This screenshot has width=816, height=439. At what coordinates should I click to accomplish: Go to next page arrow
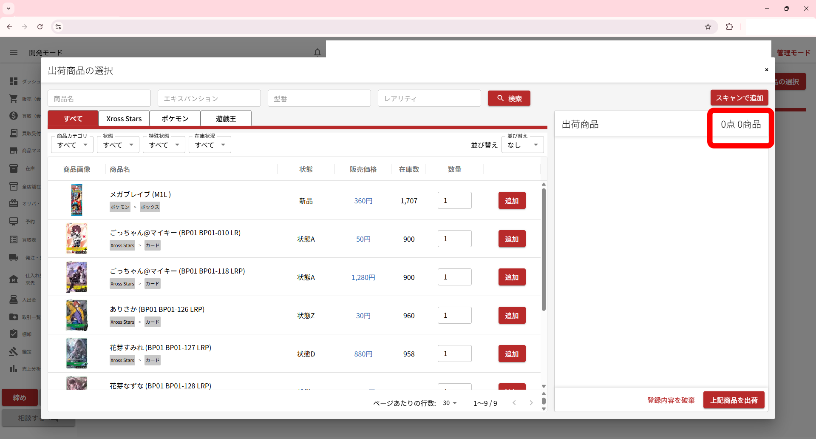pos(531,403)
